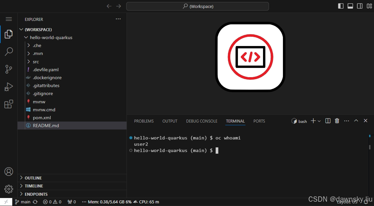This screenshot has width=374, height=206.
Task: Open the Accounts menu icon
Action: [x=9, y=172]
